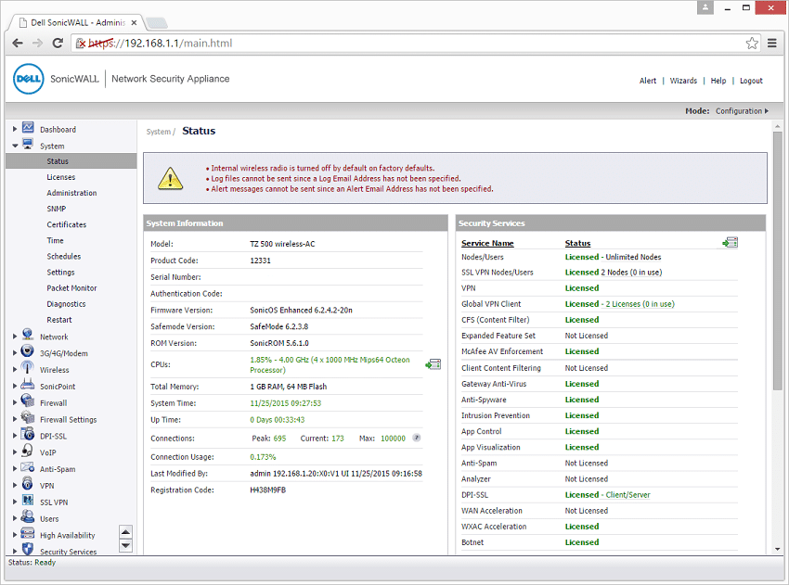Screen dimensions: 789x585
Task: Click the sidebar scroll up arrow button
Action: [x=126, y=532]
